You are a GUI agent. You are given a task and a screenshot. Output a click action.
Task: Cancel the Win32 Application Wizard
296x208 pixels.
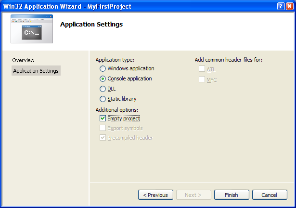(270, 195)
